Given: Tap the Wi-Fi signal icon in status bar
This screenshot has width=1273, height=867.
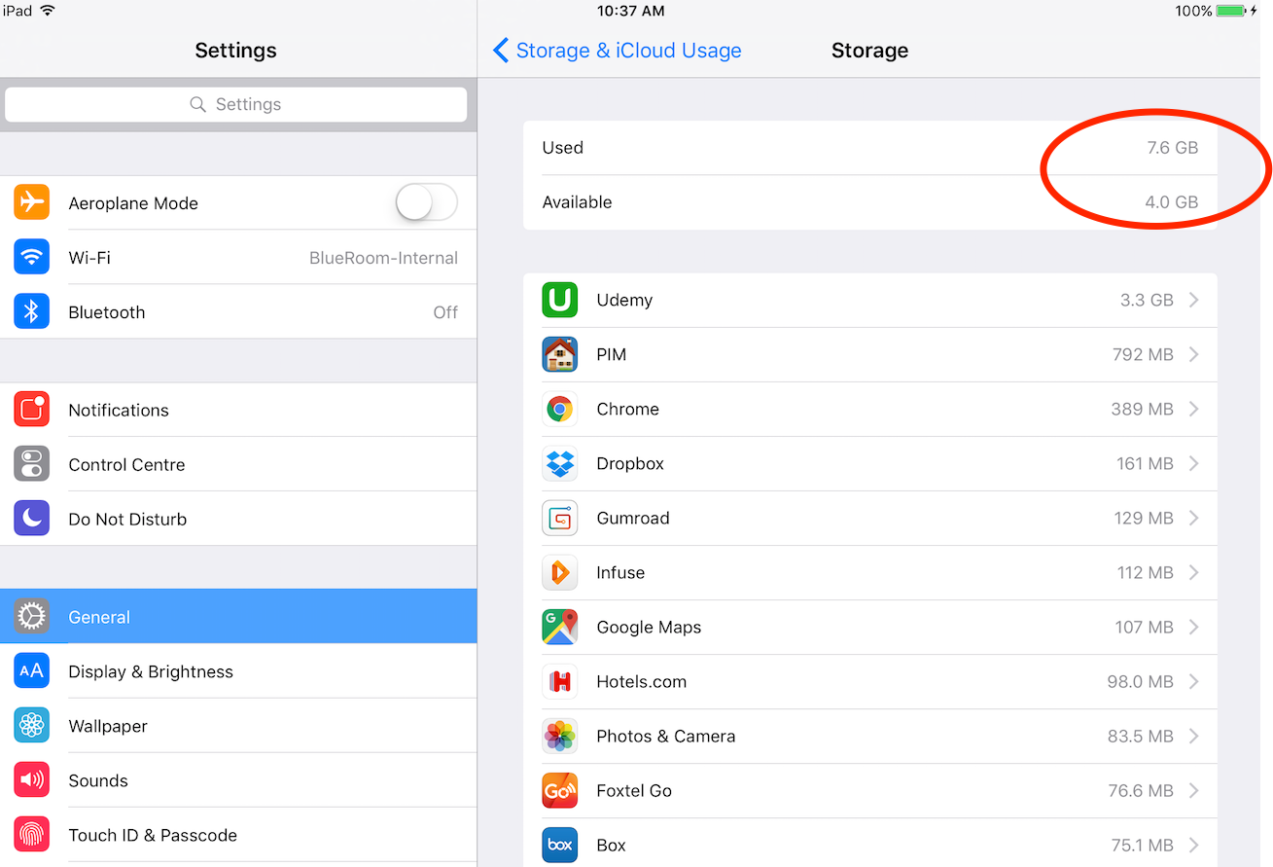Looking at the screenshot, I should [x=48, y=11].
